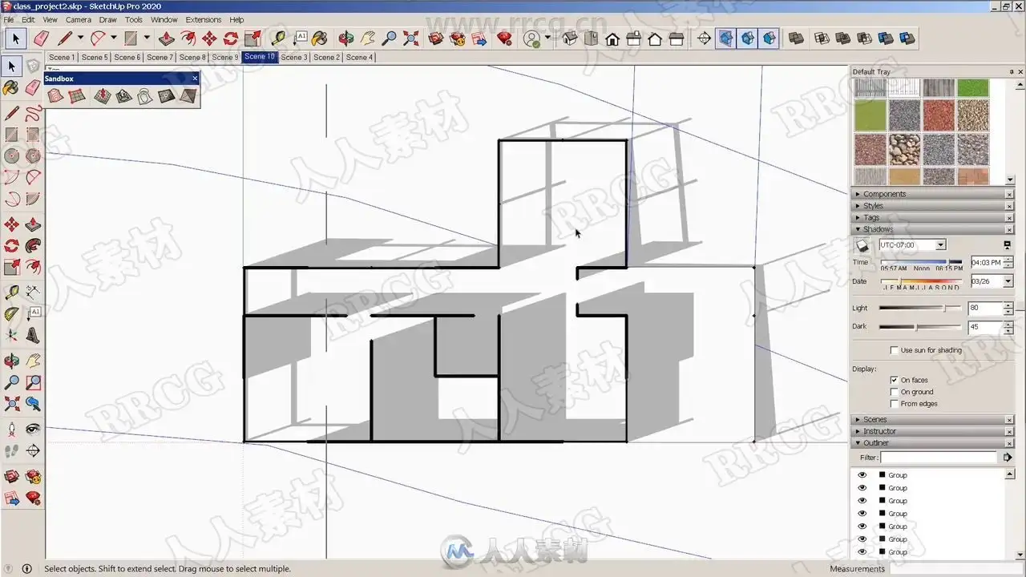Image resolution: width=1026 pixels, height=577 pixels.
Task: Close the Sandbox toolbar
Action: 195,79
